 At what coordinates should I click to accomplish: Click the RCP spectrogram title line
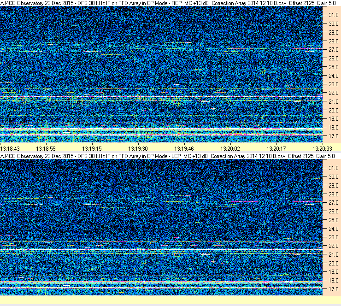168,3
